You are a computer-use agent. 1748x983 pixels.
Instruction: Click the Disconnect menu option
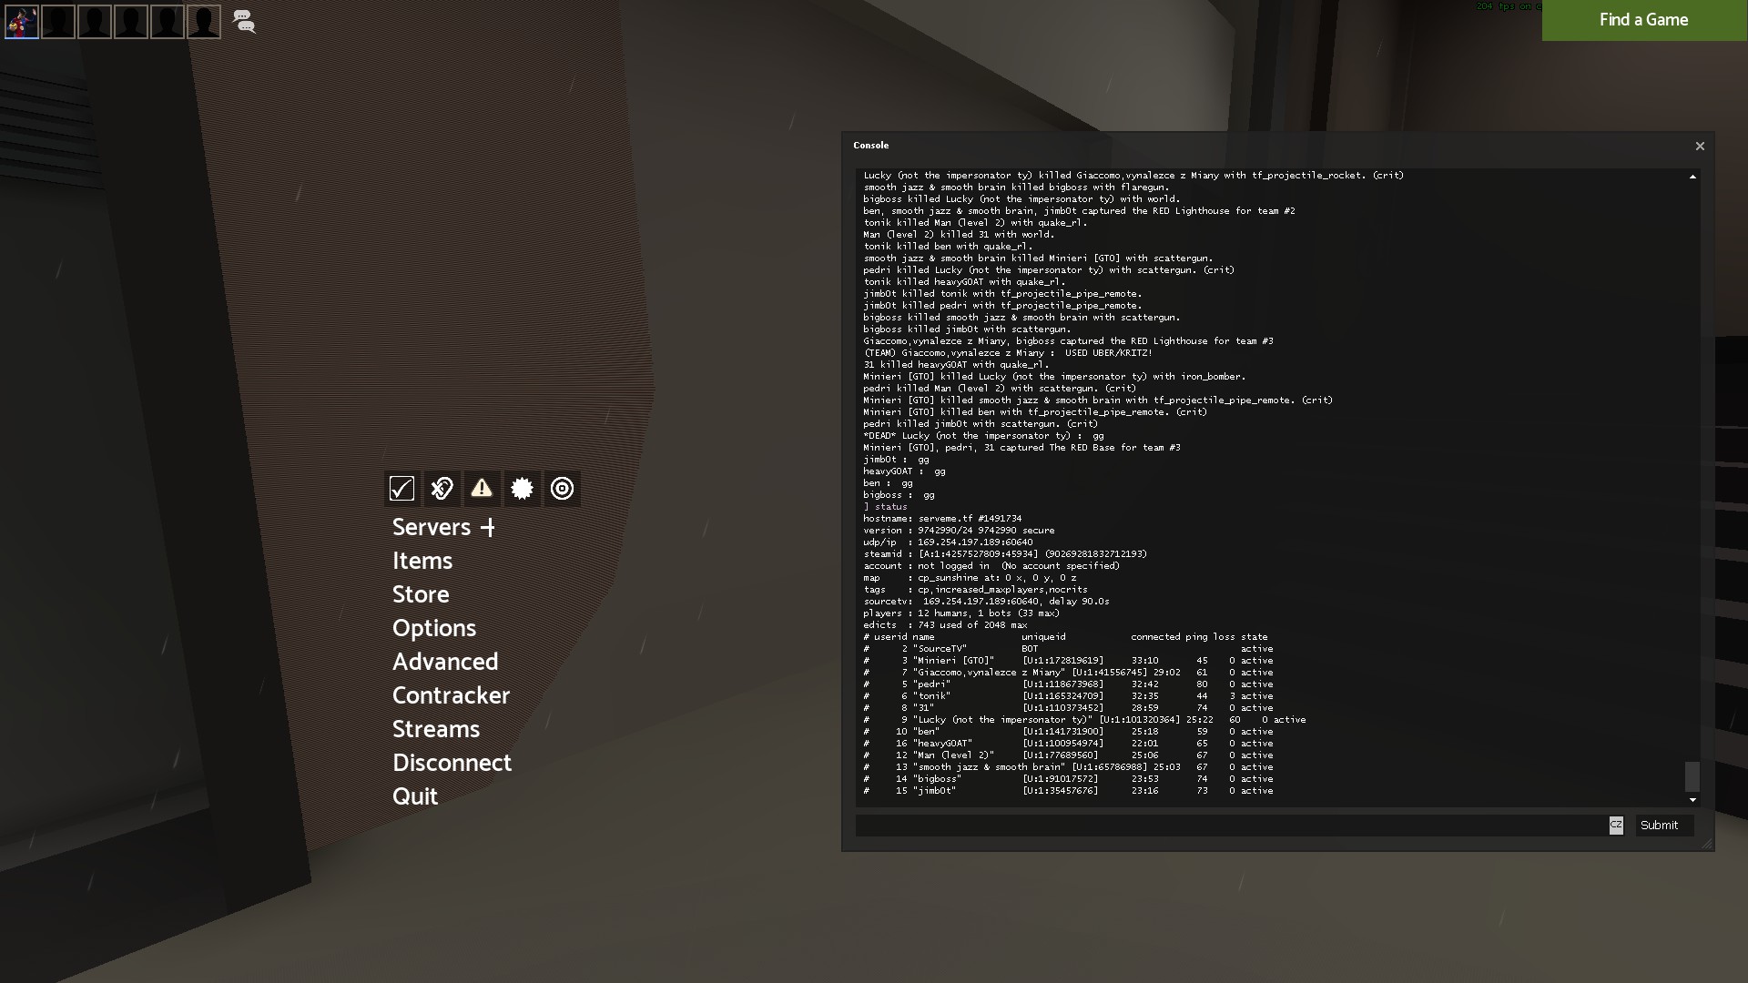452,763
